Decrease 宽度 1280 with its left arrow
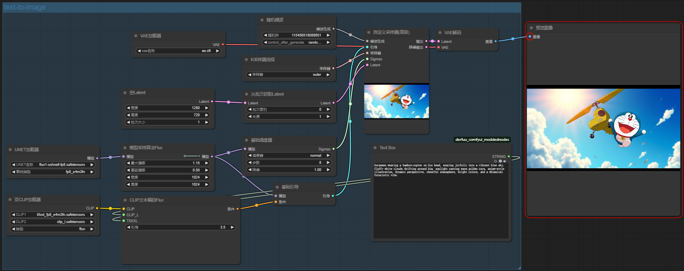This screenshot has height=271, width=684. [x=128, y=108]
